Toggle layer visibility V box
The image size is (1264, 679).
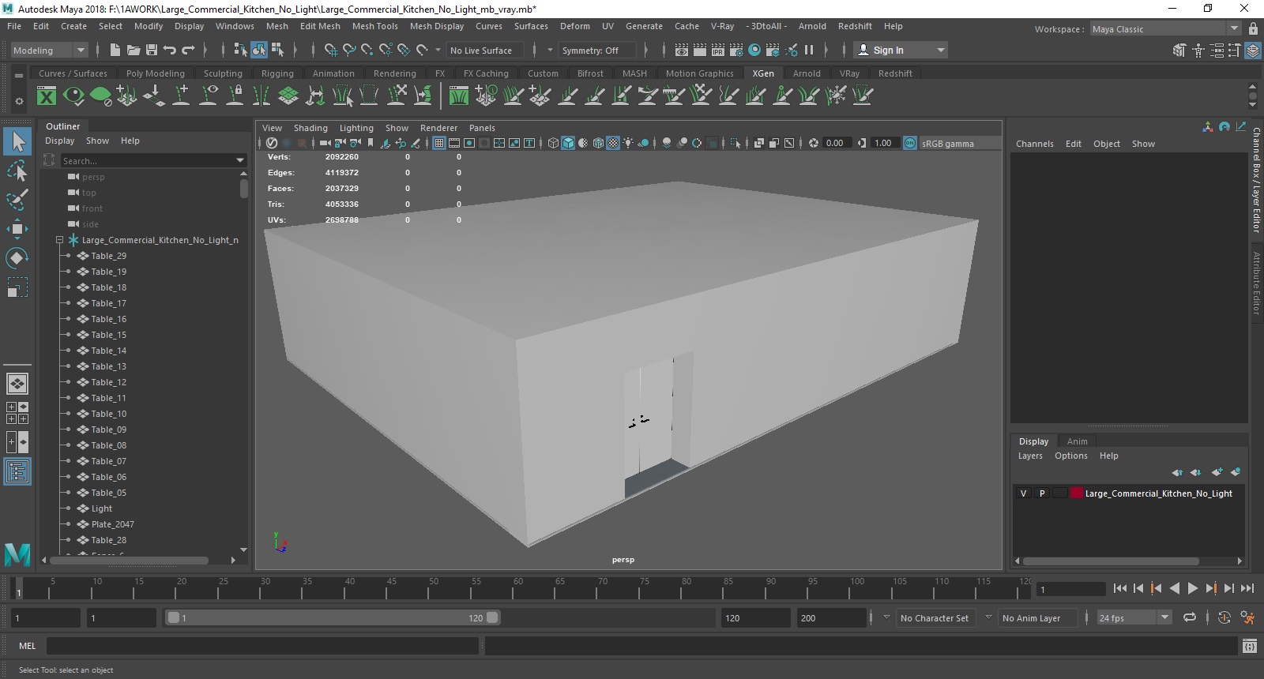(x=1024, y=493)
